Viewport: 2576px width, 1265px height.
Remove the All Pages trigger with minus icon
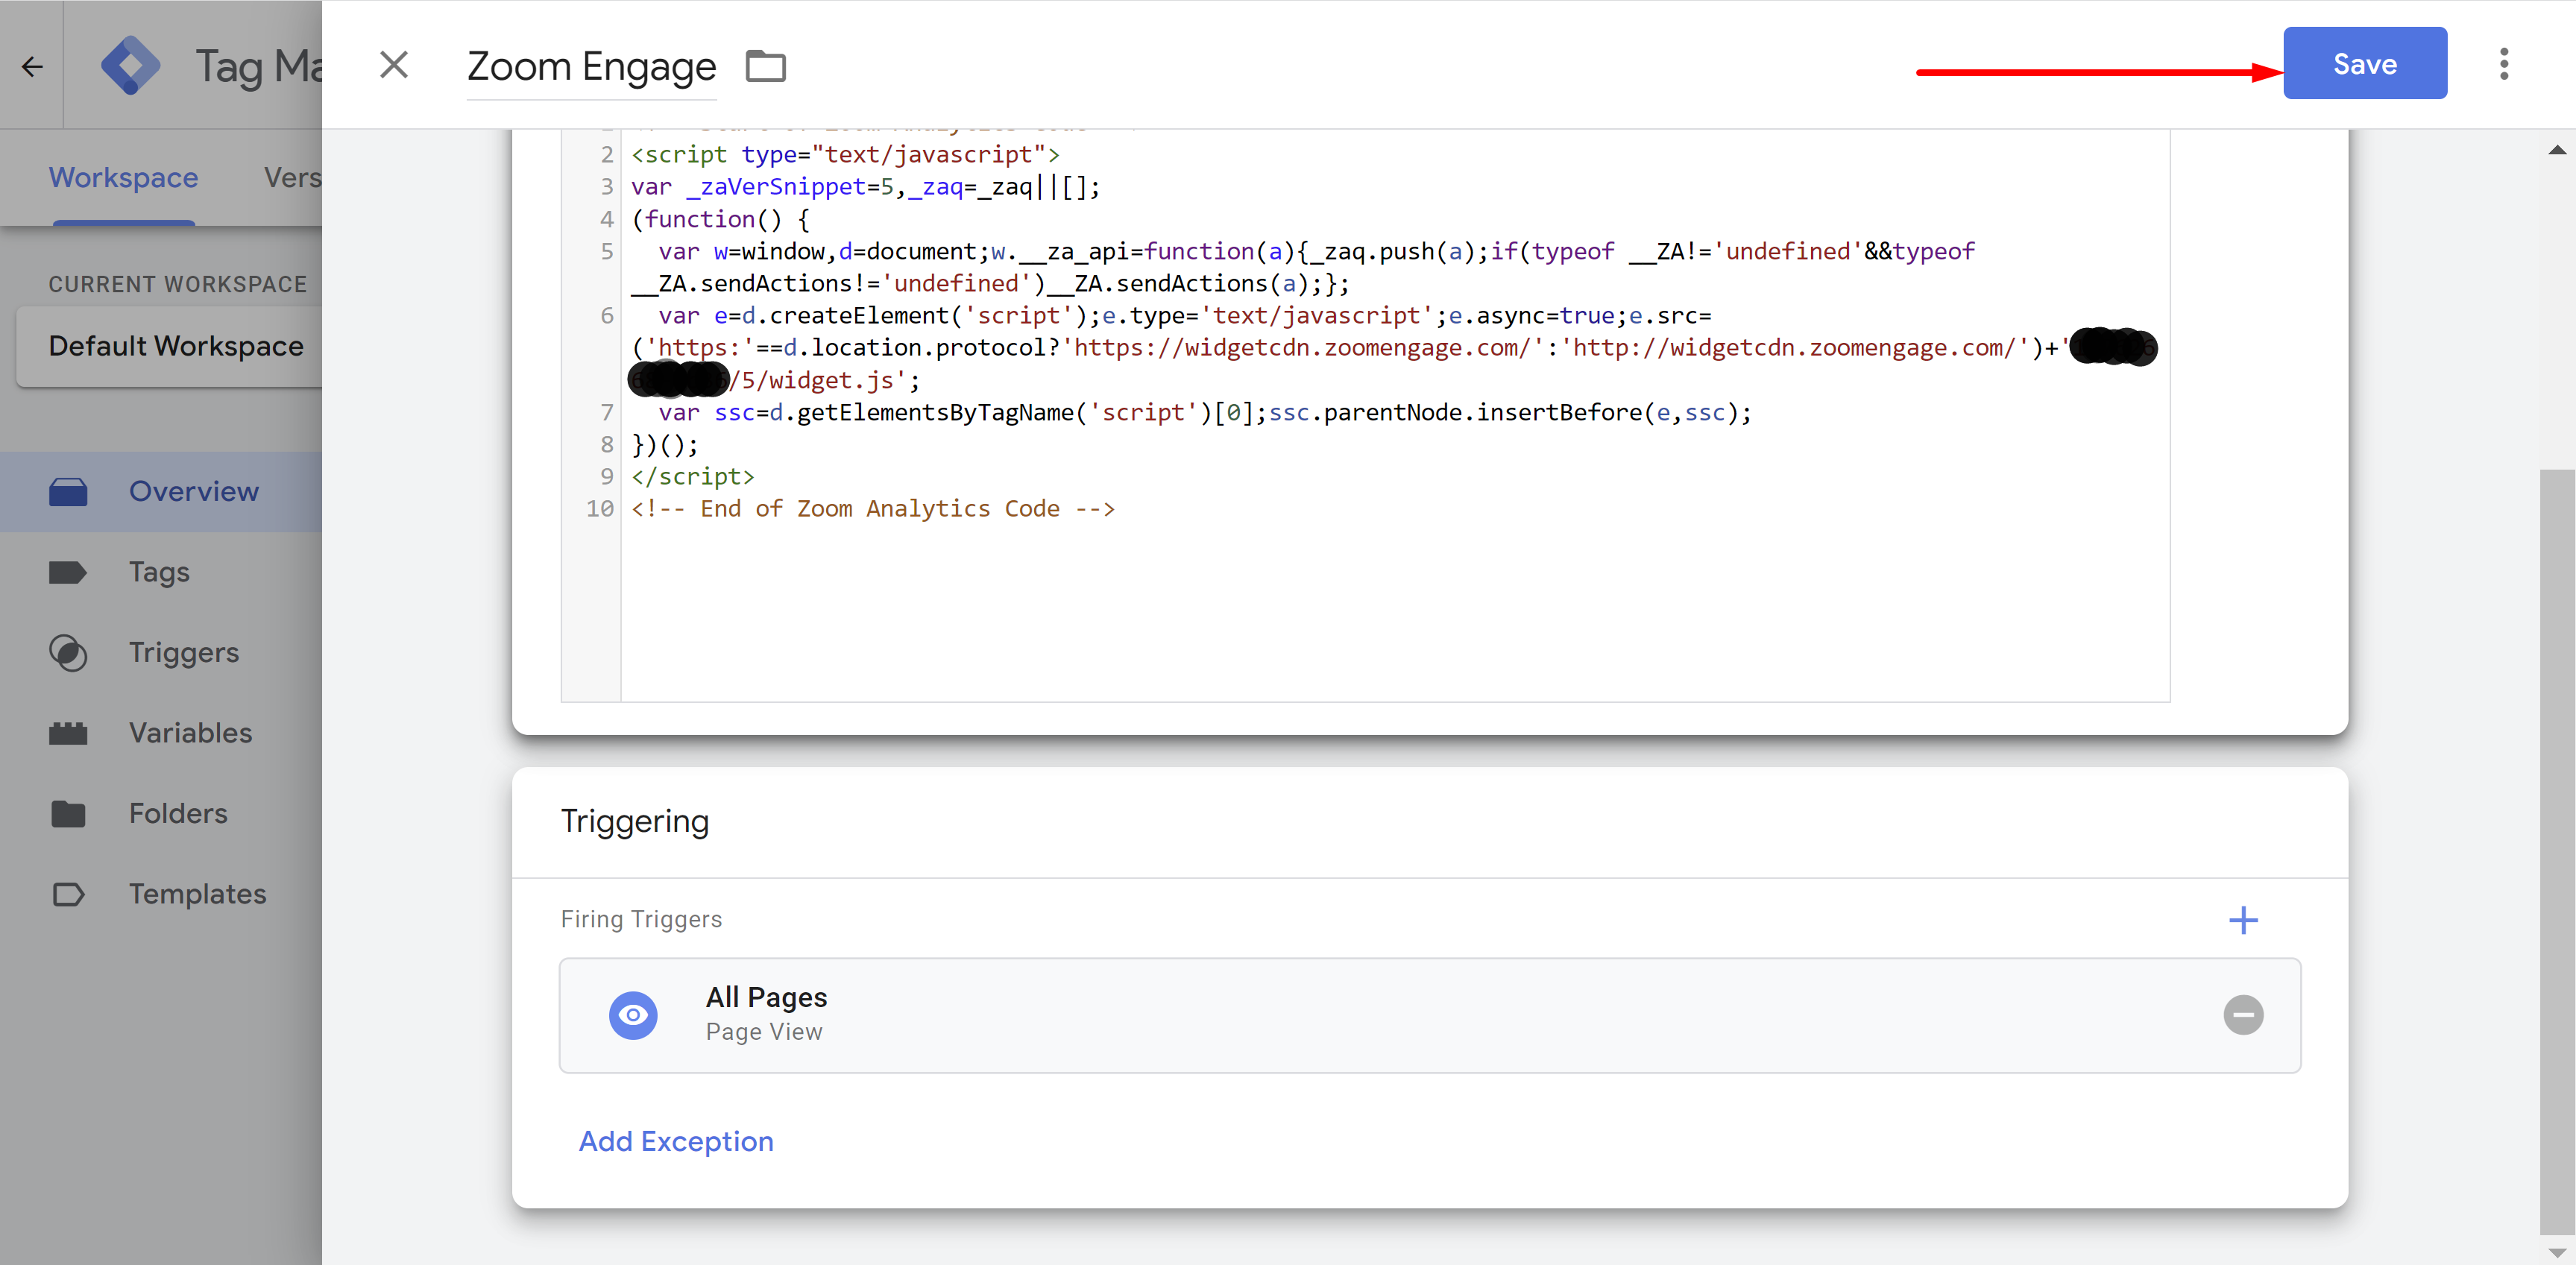[x=2243, y=1015]
